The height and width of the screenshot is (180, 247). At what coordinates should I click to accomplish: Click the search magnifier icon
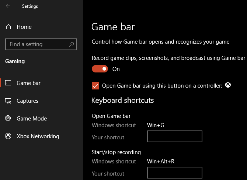[72, 44]
